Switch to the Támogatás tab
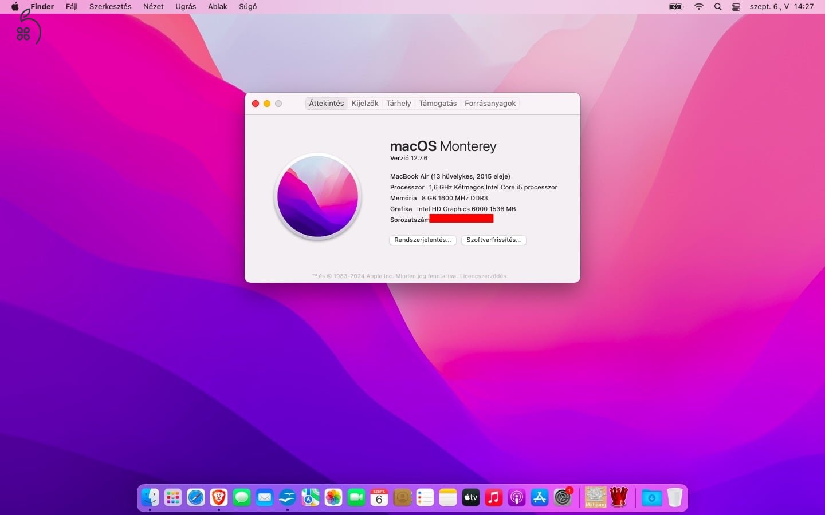Viewport: 825px width, 515px height. (x=438, y=104)
